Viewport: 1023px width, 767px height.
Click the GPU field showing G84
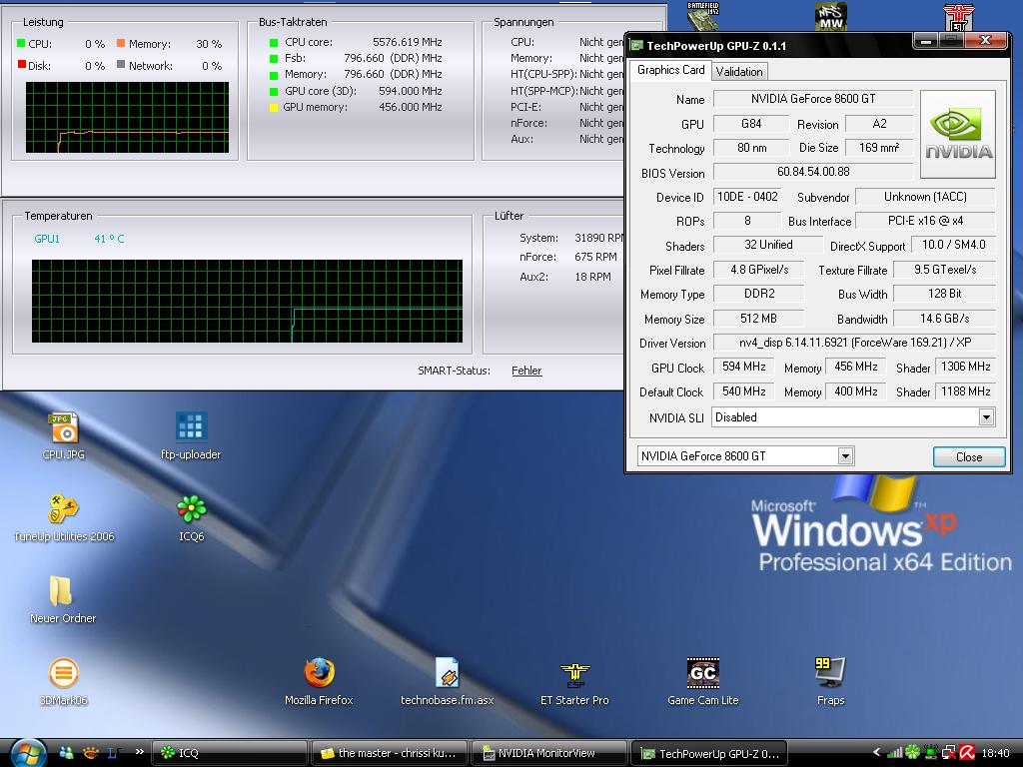pos(751,123)
